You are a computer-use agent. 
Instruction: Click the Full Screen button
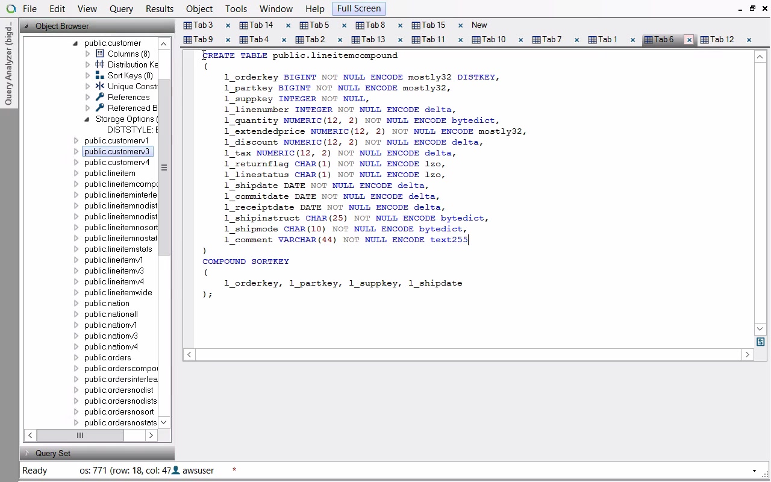(x=358, y=8)
